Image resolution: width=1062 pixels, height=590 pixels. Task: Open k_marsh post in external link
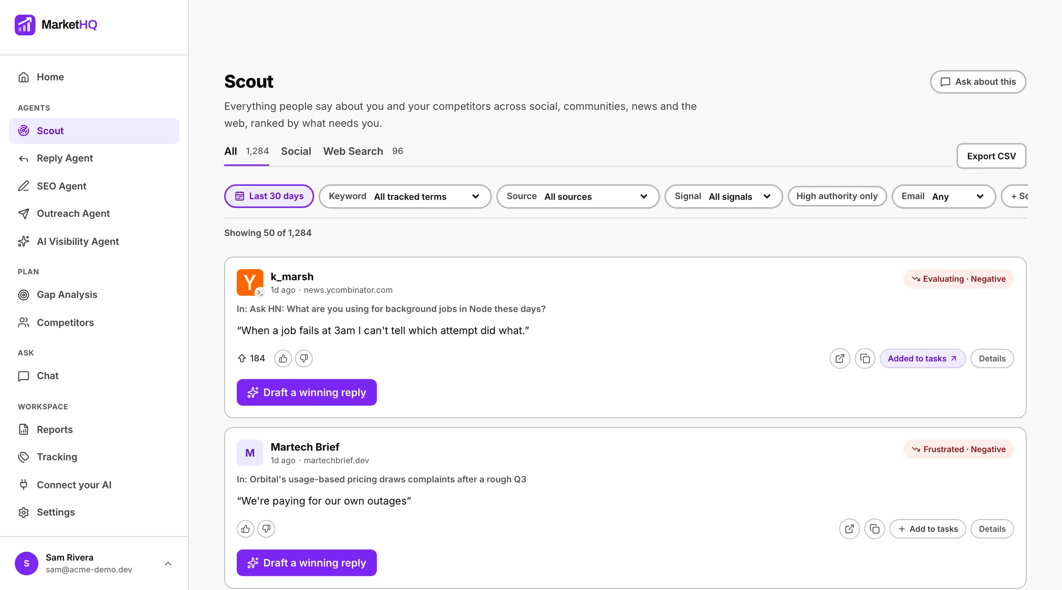(x=840, y=359)
